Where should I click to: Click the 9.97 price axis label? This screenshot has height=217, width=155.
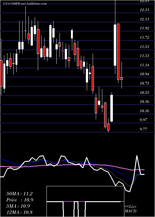144,120
